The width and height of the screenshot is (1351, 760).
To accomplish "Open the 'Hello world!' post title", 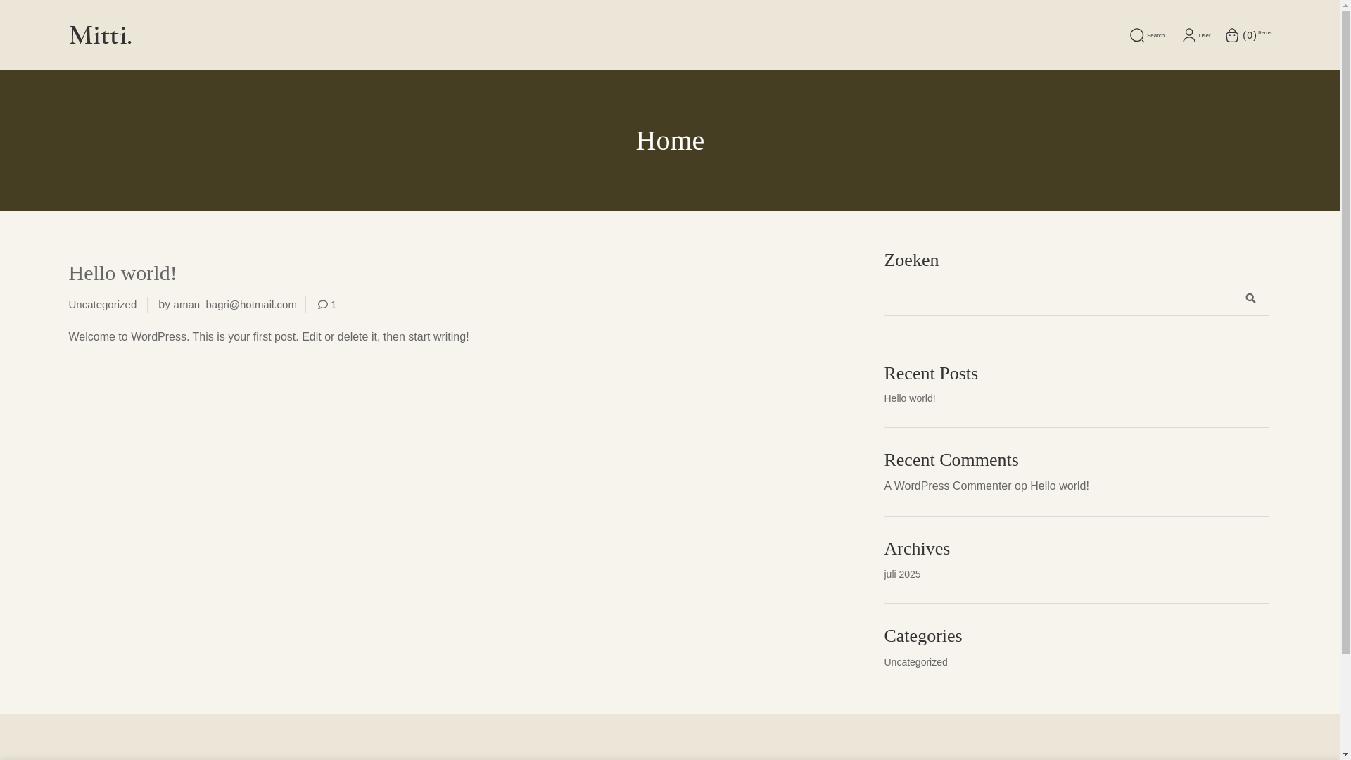I will [x=122, y=273].
